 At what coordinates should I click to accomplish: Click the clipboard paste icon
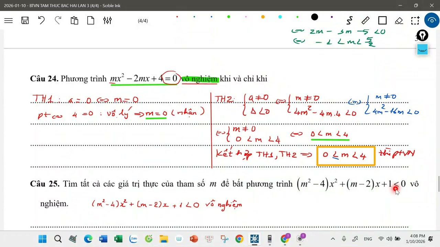tap(74, 21)
